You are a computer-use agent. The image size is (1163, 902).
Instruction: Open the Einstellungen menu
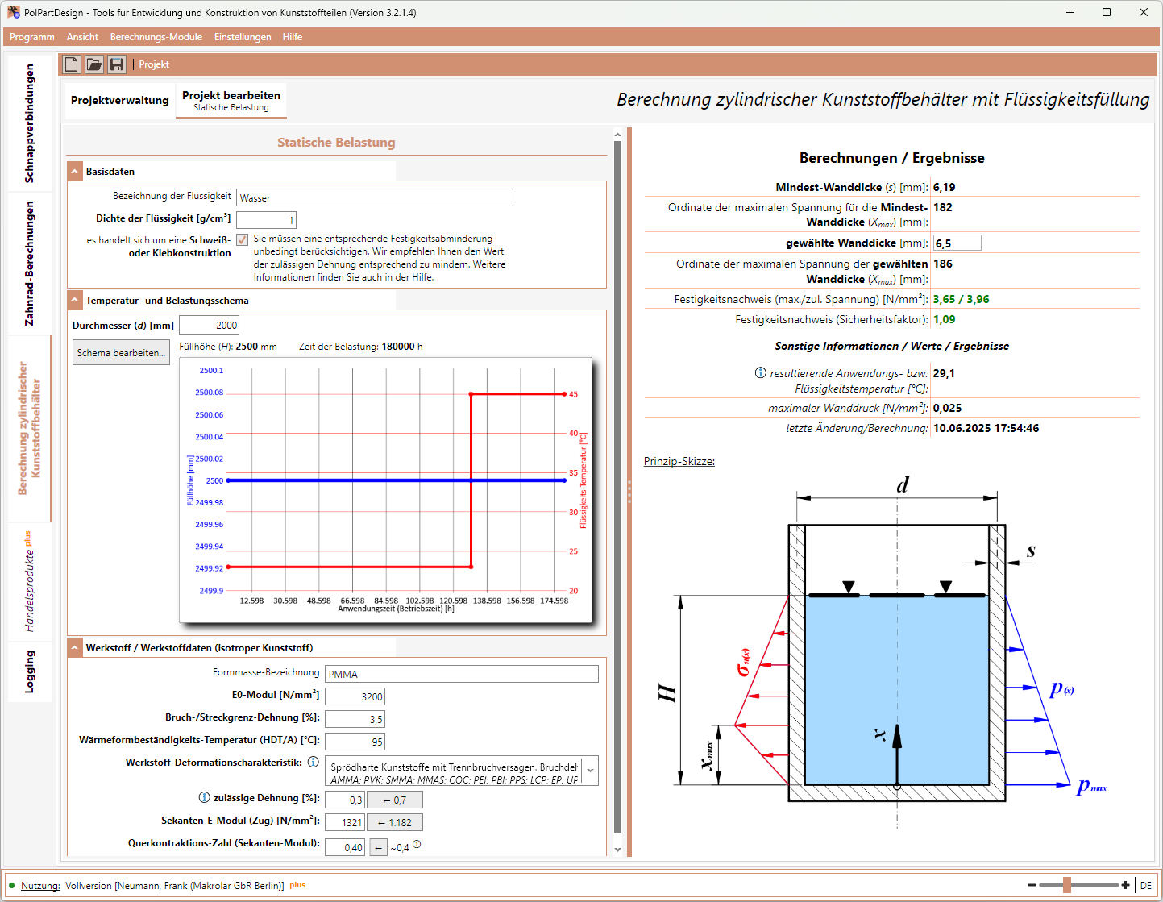[x=243, y=37]
